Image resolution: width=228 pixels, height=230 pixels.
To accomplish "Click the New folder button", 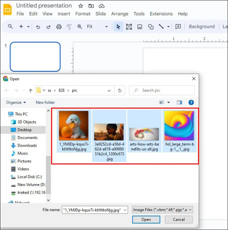I will coord(45,102).
